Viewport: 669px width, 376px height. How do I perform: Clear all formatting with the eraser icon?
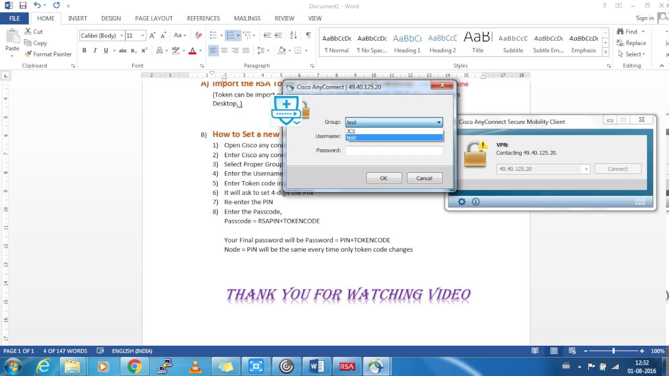pos(198,36)
